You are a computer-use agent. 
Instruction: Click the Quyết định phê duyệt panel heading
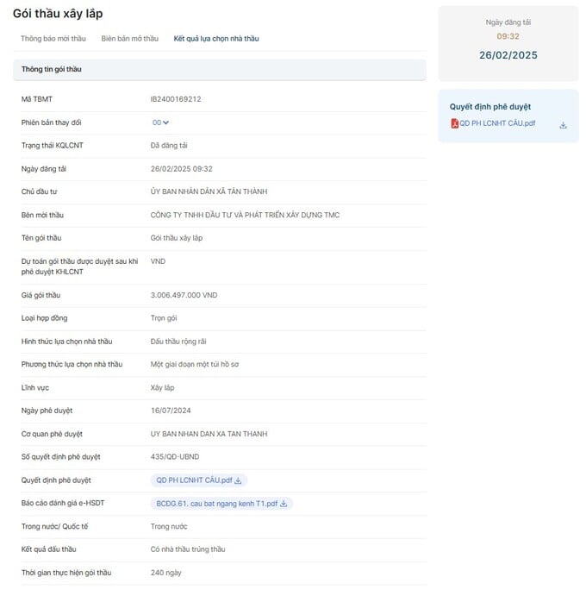tap(490, 107)
